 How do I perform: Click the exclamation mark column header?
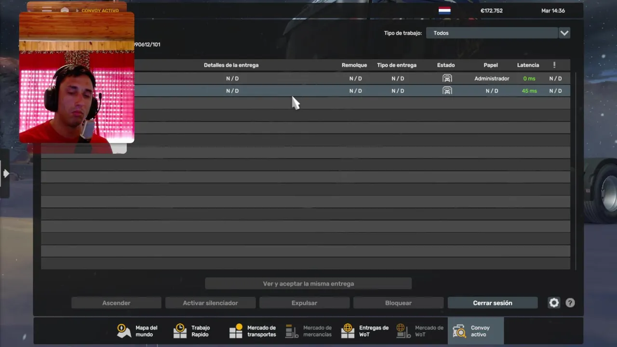[554, 65]
